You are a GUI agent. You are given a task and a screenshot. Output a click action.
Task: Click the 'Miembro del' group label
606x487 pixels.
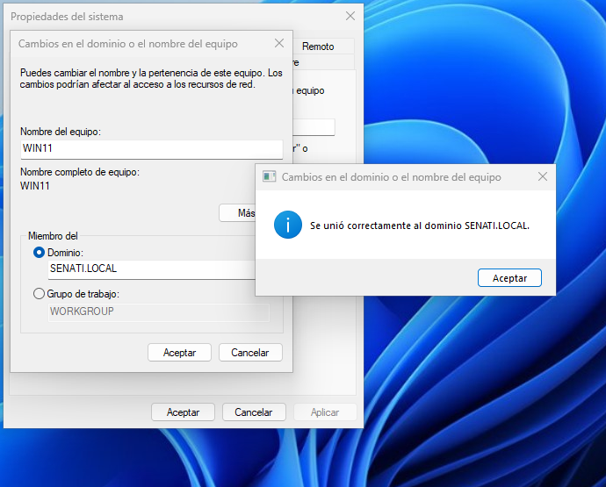pyautogui.click(x=53, y=235)
